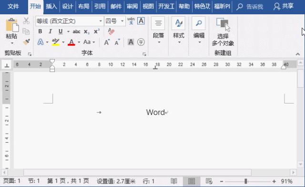
Task: Open the clipboard pane dialog launcher
Action: tap(30, 54)
